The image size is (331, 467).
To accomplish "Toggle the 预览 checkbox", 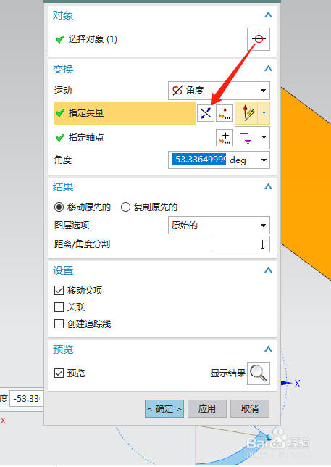I will (59, 373).
